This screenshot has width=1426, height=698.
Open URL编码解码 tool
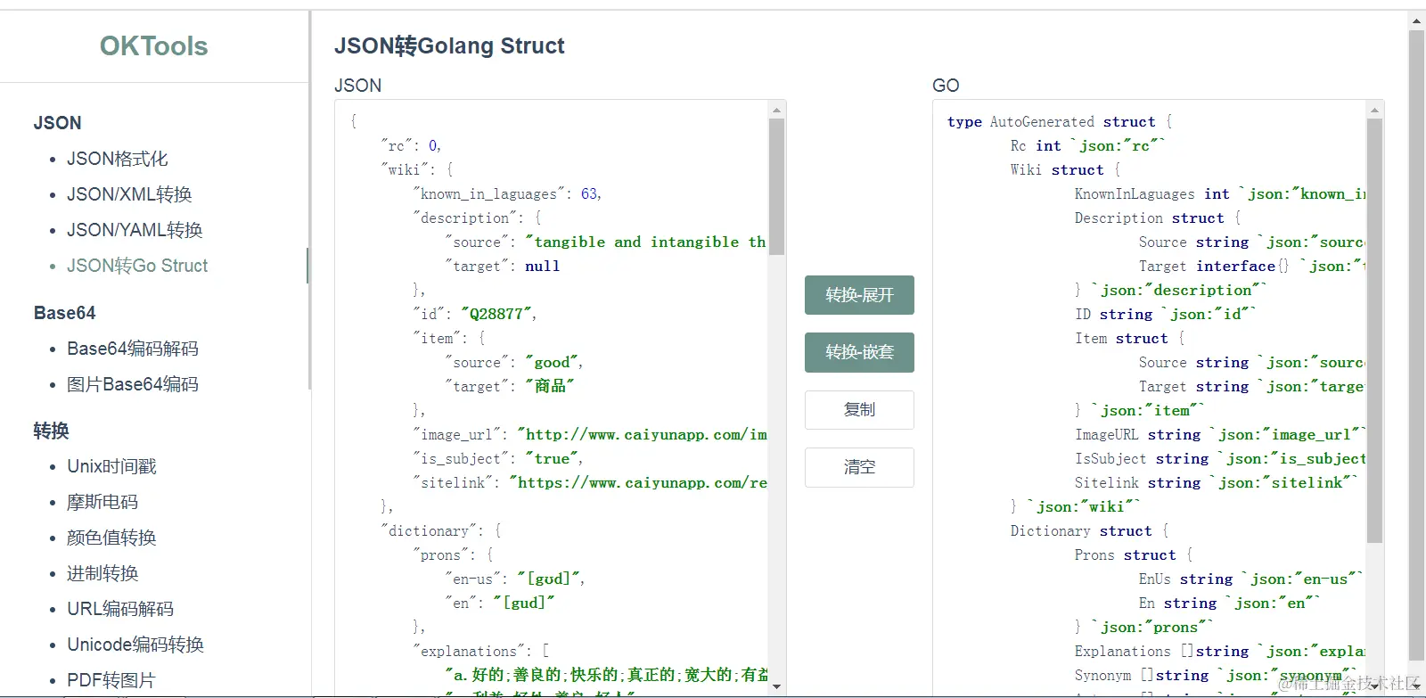[120, 609]
